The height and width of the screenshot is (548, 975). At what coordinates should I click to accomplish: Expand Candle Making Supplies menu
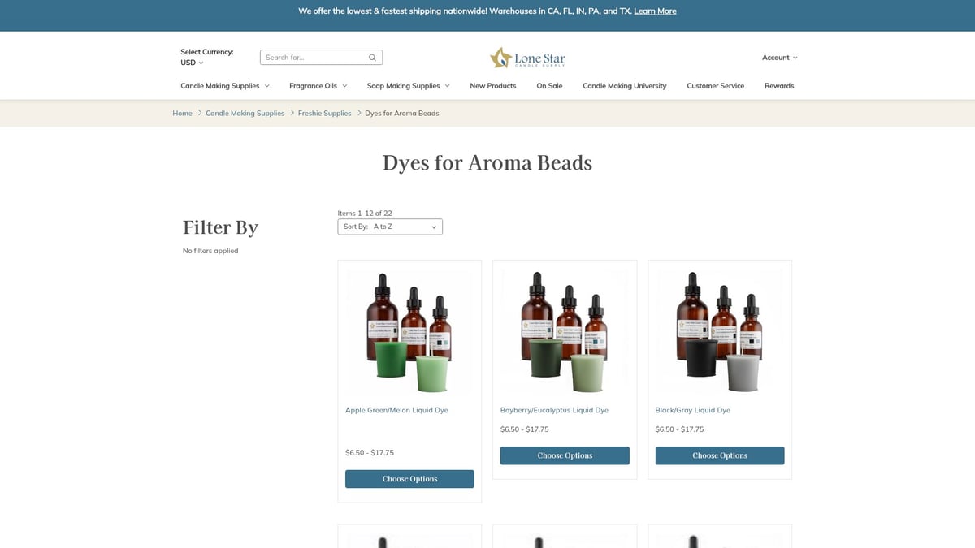click(x=224, y=86)
